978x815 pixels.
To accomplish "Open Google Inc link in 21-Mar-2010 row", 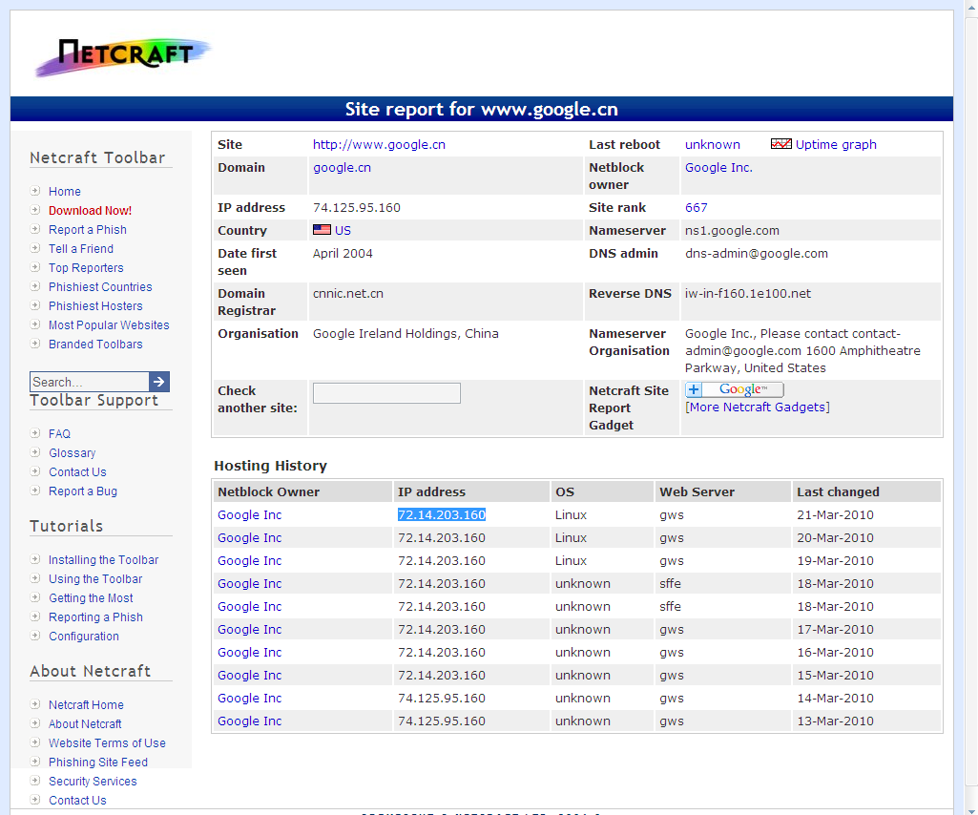I will [x=249, y=514].
